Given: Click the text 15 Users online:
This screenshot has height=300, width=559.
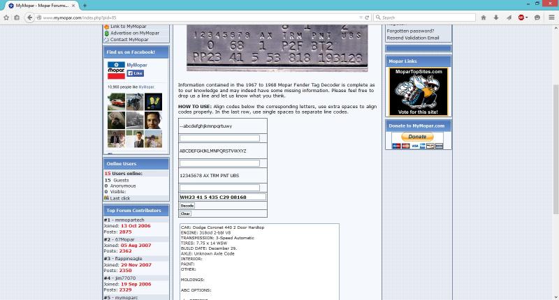Looking at the screenshot, I should 124,174.
